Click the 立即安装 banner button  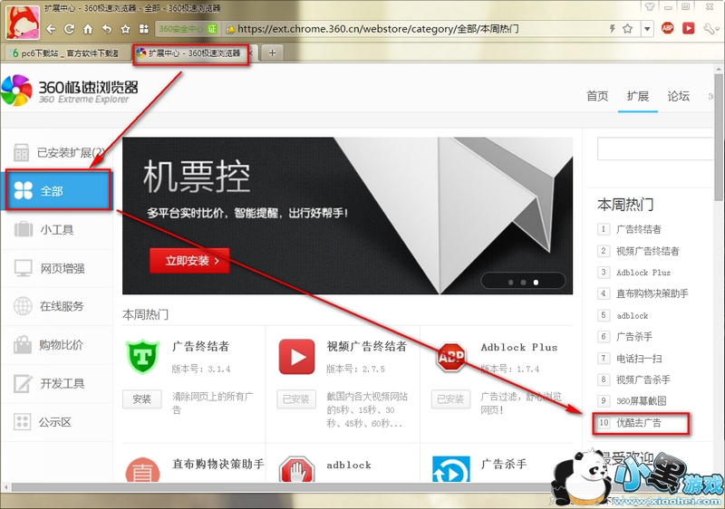[x=189, y=261]
